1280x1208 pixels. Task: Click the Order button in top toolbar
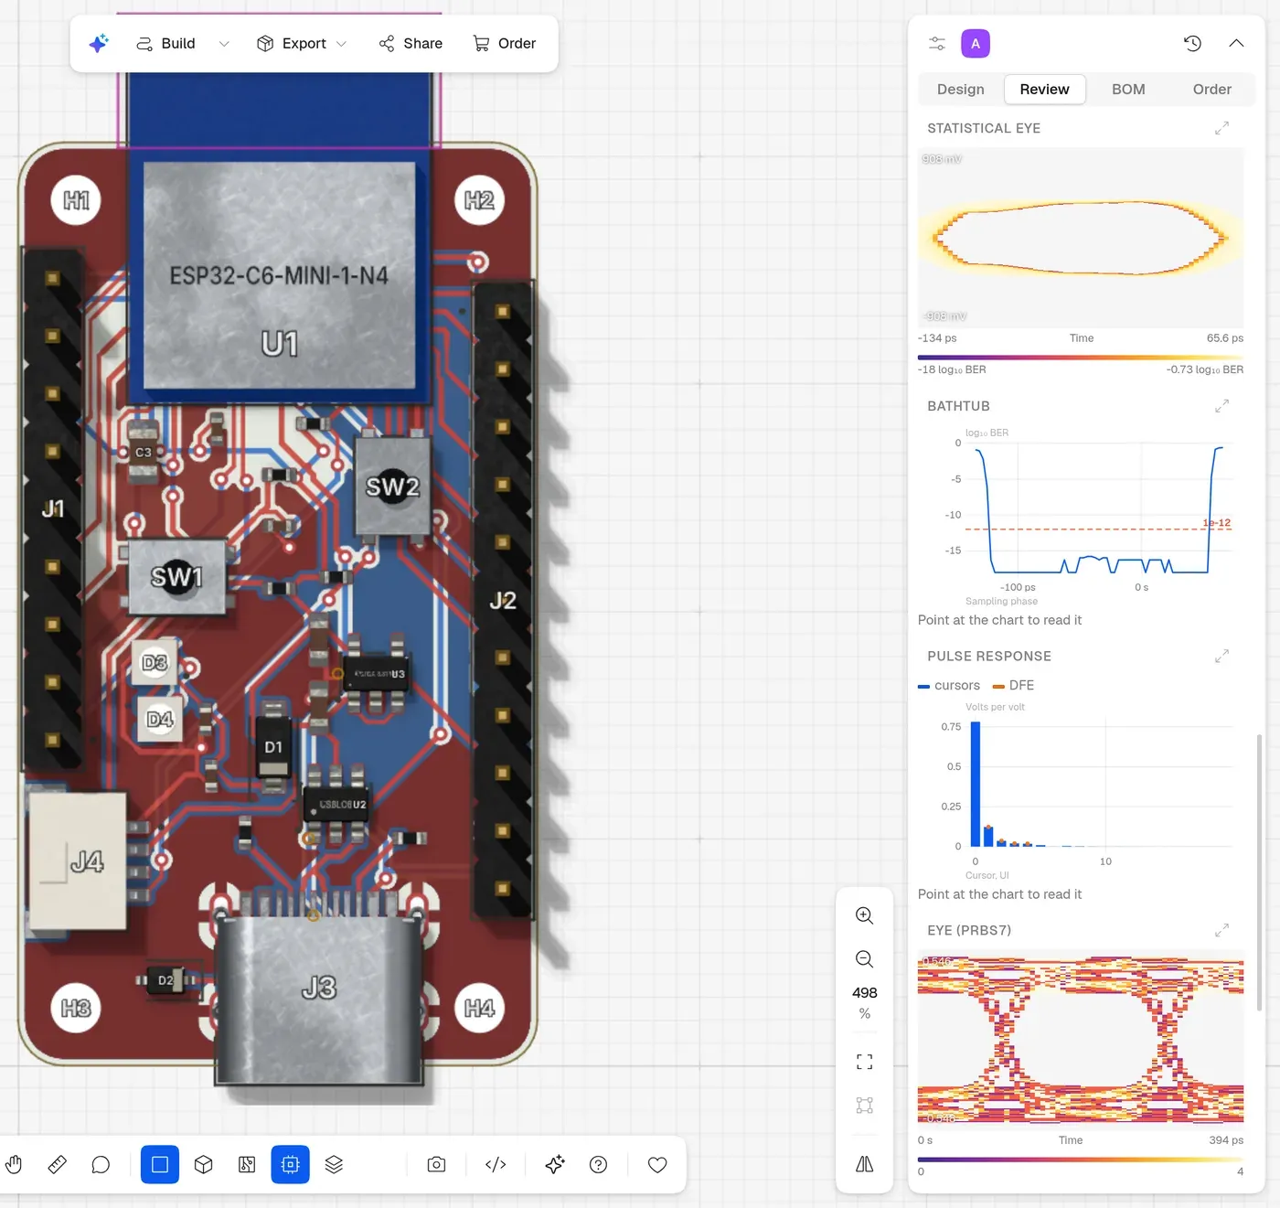click(505, 43)
